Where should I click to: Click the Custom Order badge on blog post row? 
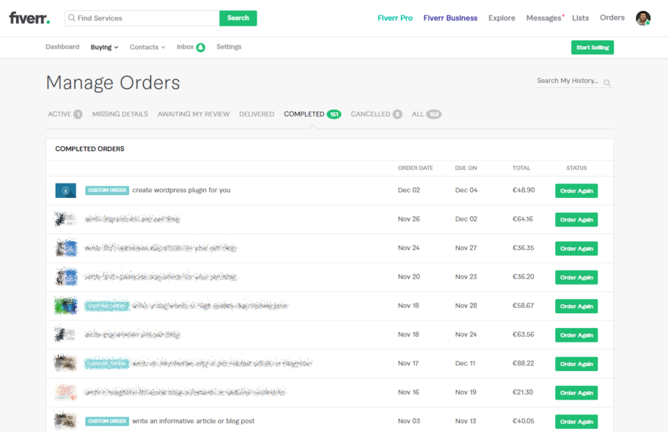coord(107,421)
